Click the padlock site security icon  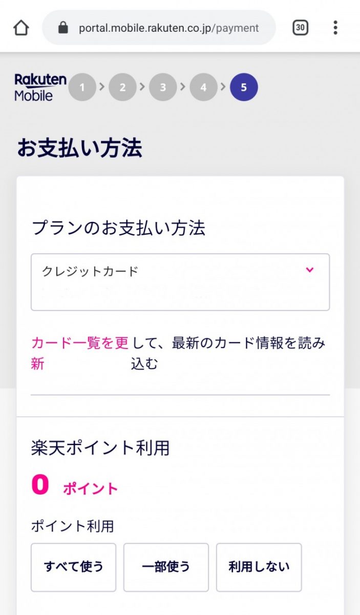point(63,28)
